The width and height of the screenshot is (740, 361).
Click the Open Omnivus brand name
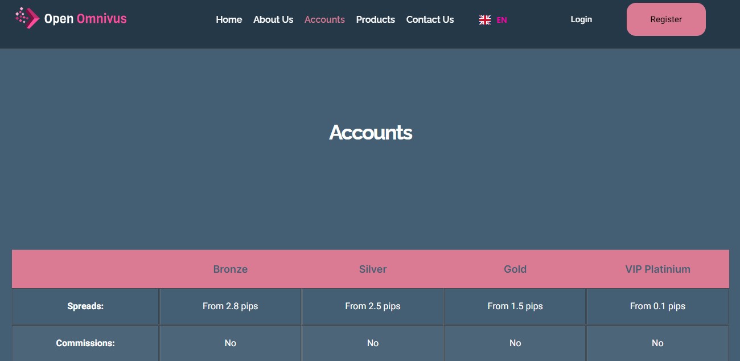85,19
